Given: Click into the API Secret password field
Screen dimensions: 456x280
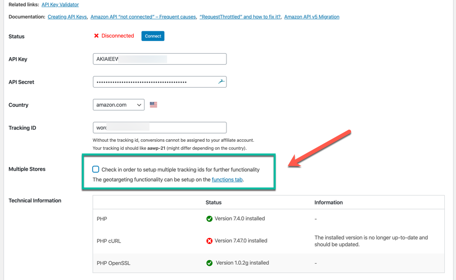Looking at the screenshot, I should (160, 82).
